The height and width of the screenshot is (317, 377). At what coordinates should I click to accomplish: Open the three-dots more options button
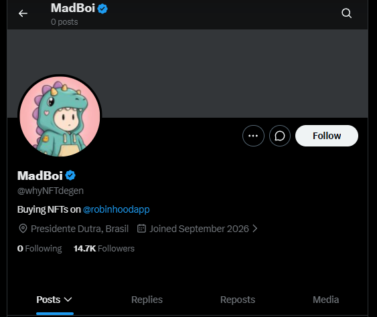(253, 136)
